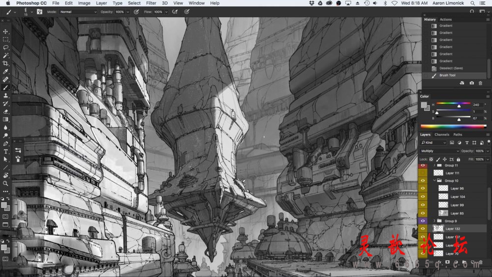The height and width of the screenshot is (277, 492).
Task: Select the Gradient tool
Action: coord(5,120)
